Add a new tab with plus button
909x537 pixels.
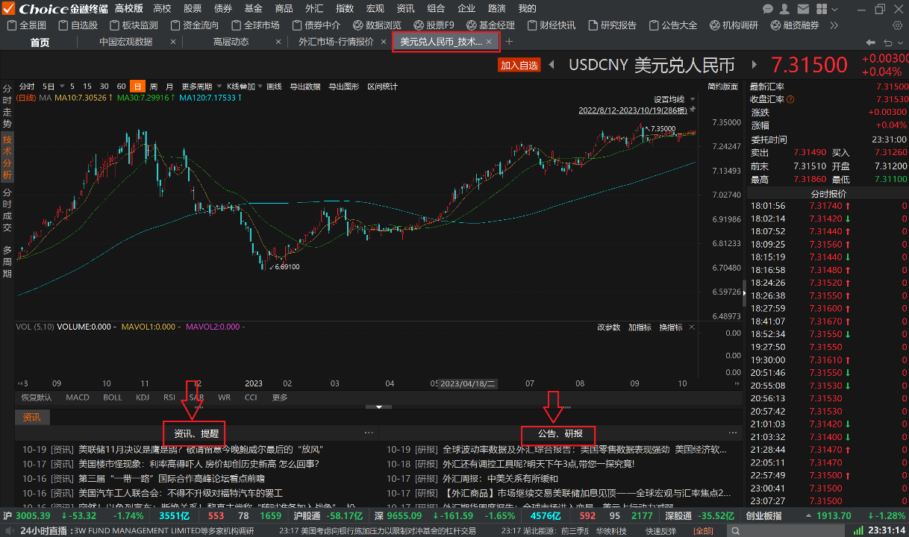(x=509, y=42)
